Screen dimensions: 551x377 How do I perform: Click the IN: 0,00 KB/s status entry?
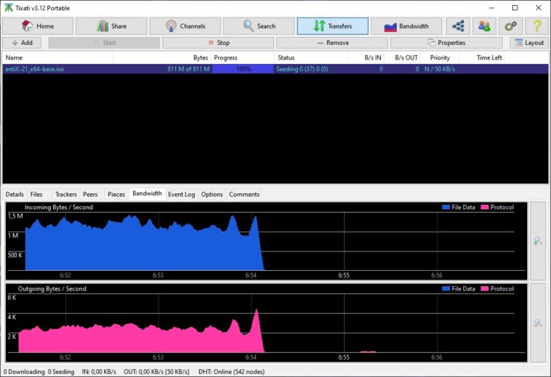(99, 372)
